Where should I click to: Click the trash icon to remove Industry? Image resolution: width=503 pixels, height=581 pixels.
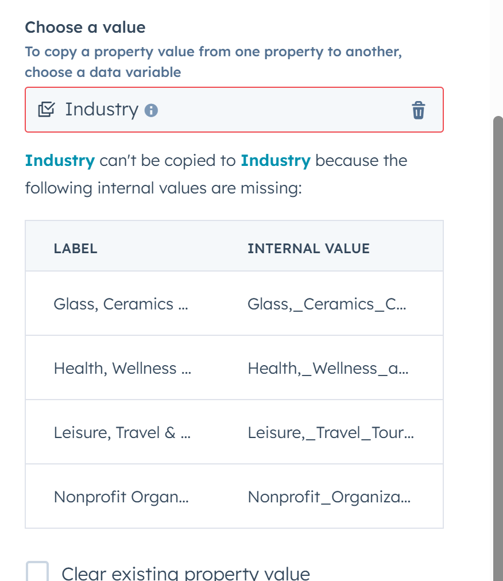click(x=419, y=110)
